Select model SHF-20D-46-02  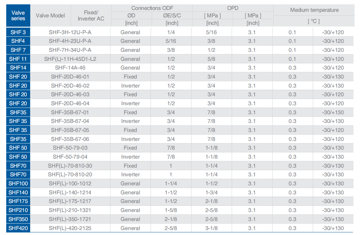pos(70,86)
